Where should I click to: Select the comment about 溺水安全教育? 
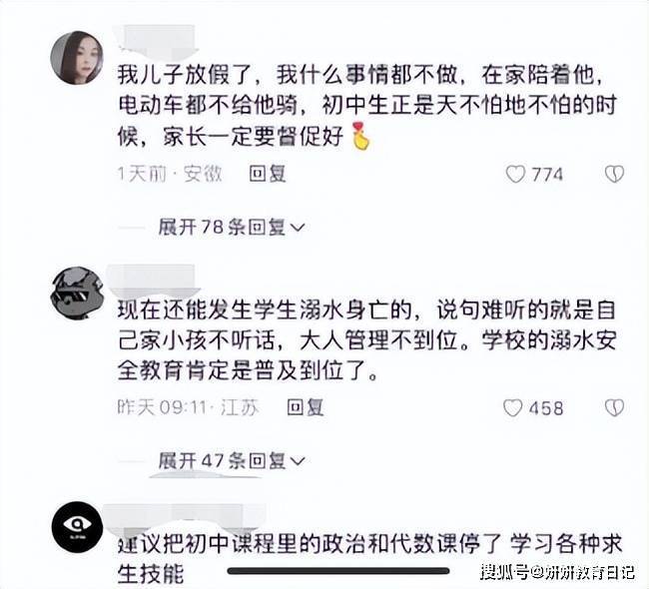367,340
